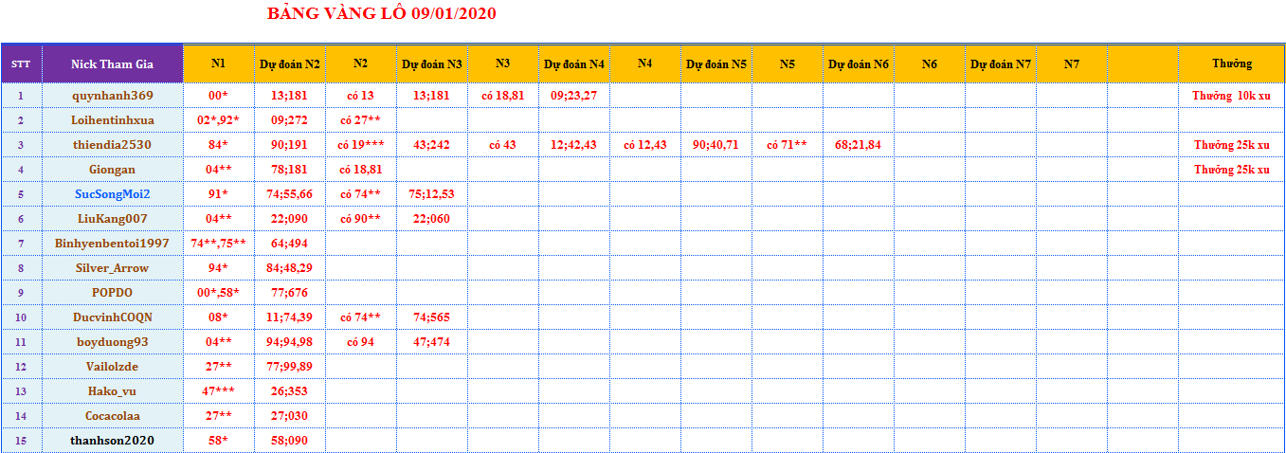This screenshot has width=1286, height=453.
Task: Click the '77;99,89' prediction cell
Action: pyautogui.click(x=290, y=367)
